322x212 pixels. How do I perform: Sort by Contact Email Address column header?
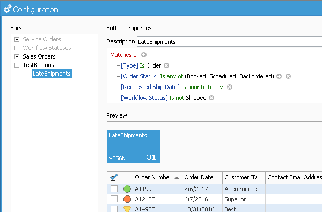[x=294, y=177]
